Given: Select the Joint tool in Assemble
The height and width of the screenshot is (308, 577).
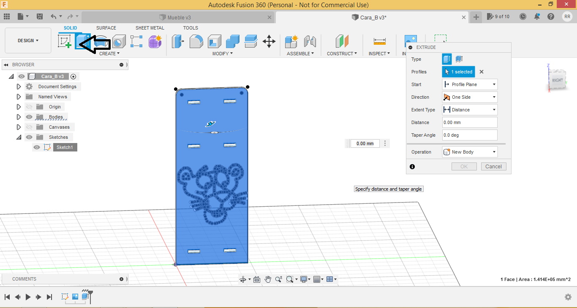Looking at the screenshot, I should click(310, 41).
